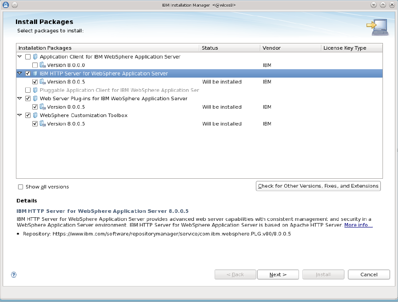
Task: Uncheck Version 8.0.0.5 under Customization Toolbox
Action: point(35,124)
